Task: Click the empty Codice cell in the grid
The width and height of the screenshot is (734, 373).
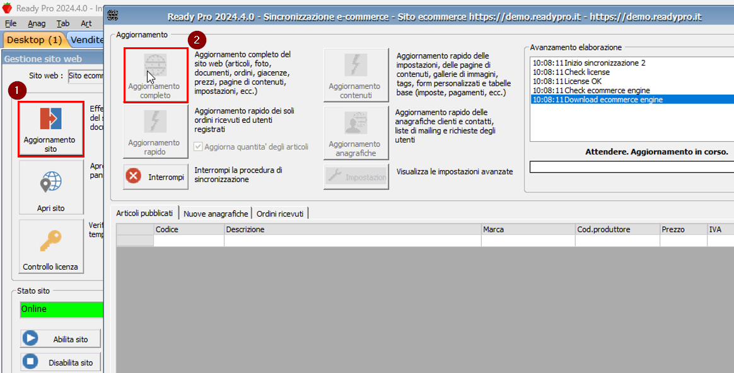Action: pyautogui.click(x=189, y=240)
